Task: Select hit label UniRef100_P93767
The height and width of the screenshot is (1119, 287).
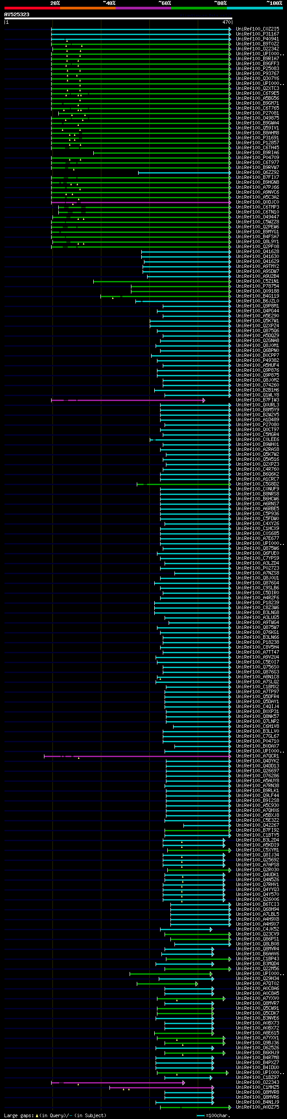Action: pyautogui.click(x=257, y=74)
